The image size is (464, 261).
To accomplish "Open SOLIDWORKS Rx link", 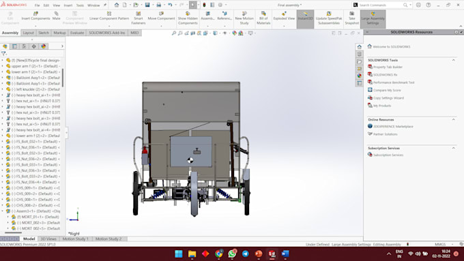I will [386, 75].
